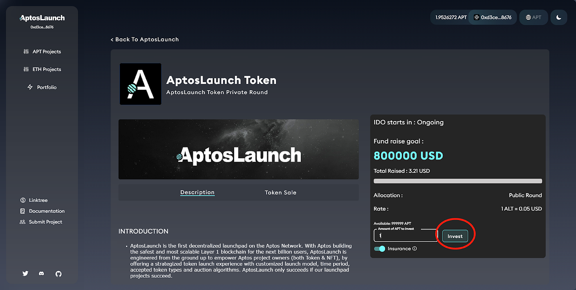Viewport: 576px width, 290px height.
Task: Click the AptosLaunch Token logo thumbnail
Action: point(140,84)
